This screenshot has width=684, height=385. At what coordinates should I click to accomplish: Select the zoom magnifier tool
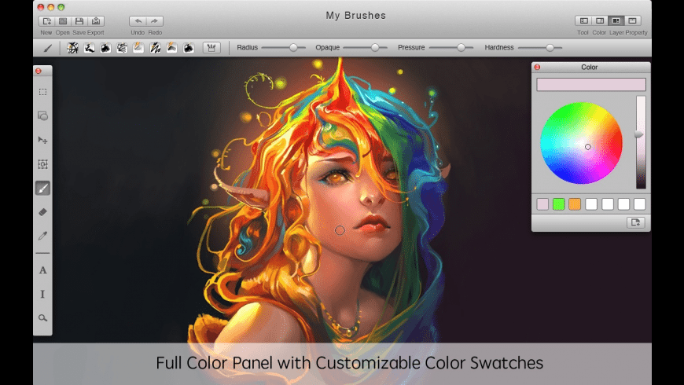point(42,318)
